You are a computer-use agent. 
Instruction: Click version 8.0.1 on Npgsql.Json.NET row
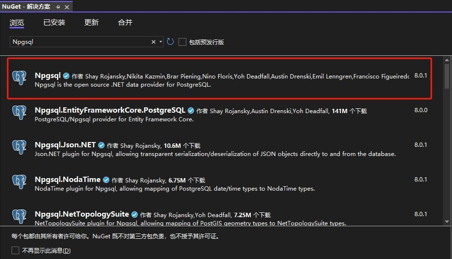pos(421,145)
